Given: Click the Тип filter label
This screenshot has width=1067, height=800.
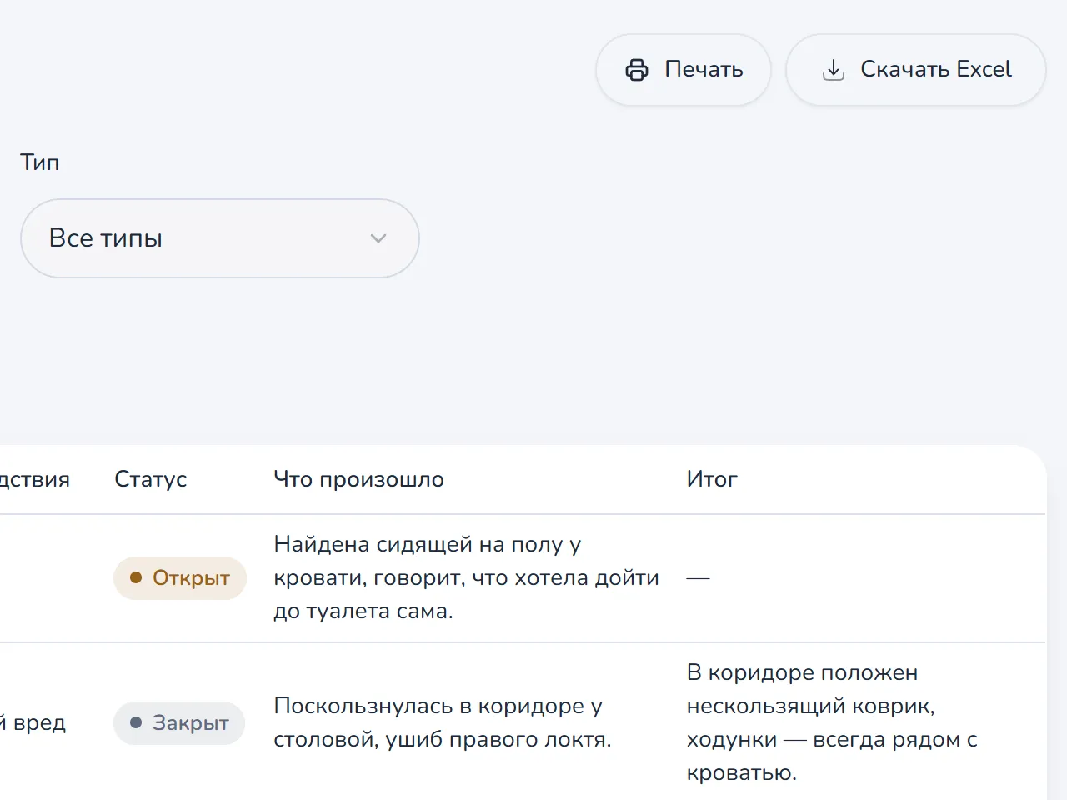Looking at the screenshot, I should (40, 162).
